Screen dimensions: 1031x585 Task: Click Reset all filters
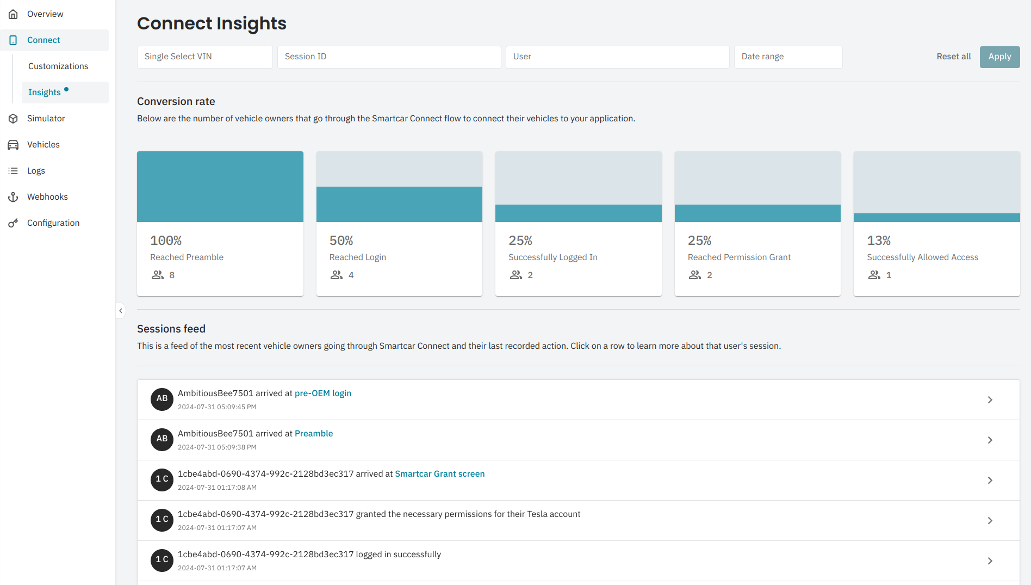point(954,57)
